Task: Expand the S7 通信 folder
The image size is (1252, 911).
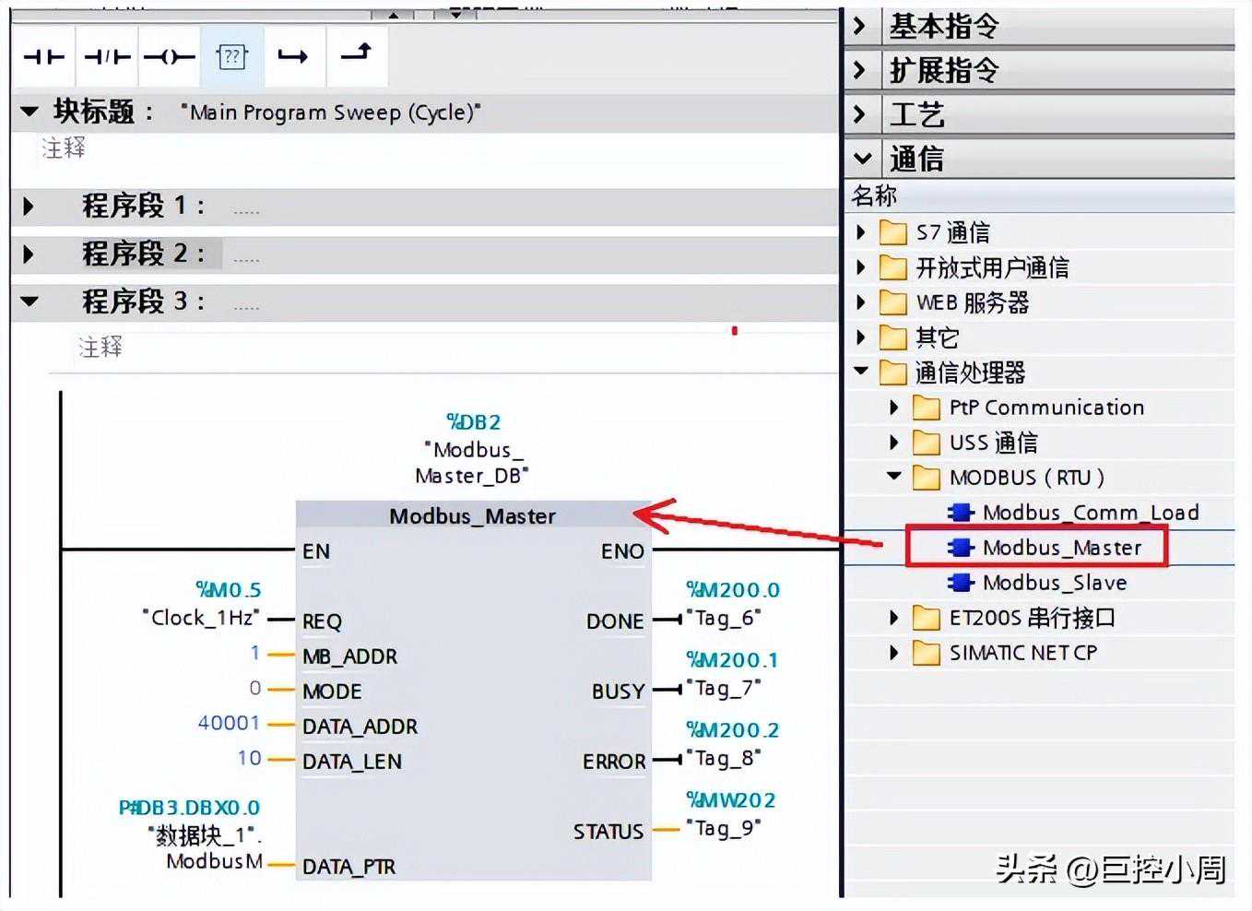Action: [861, 232]
